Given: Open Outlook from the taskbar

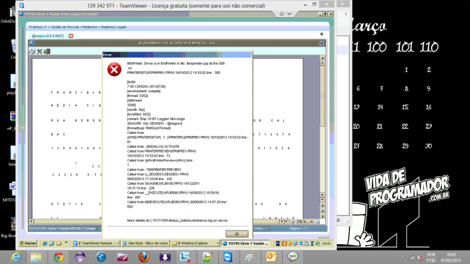Looking at the screenshot, I should pos(271,257).
